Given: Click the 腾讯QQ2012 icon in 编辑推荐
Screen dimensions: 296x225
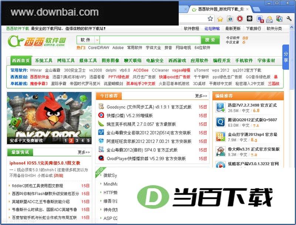Looking at the screenshot, I should coord(221,122).
